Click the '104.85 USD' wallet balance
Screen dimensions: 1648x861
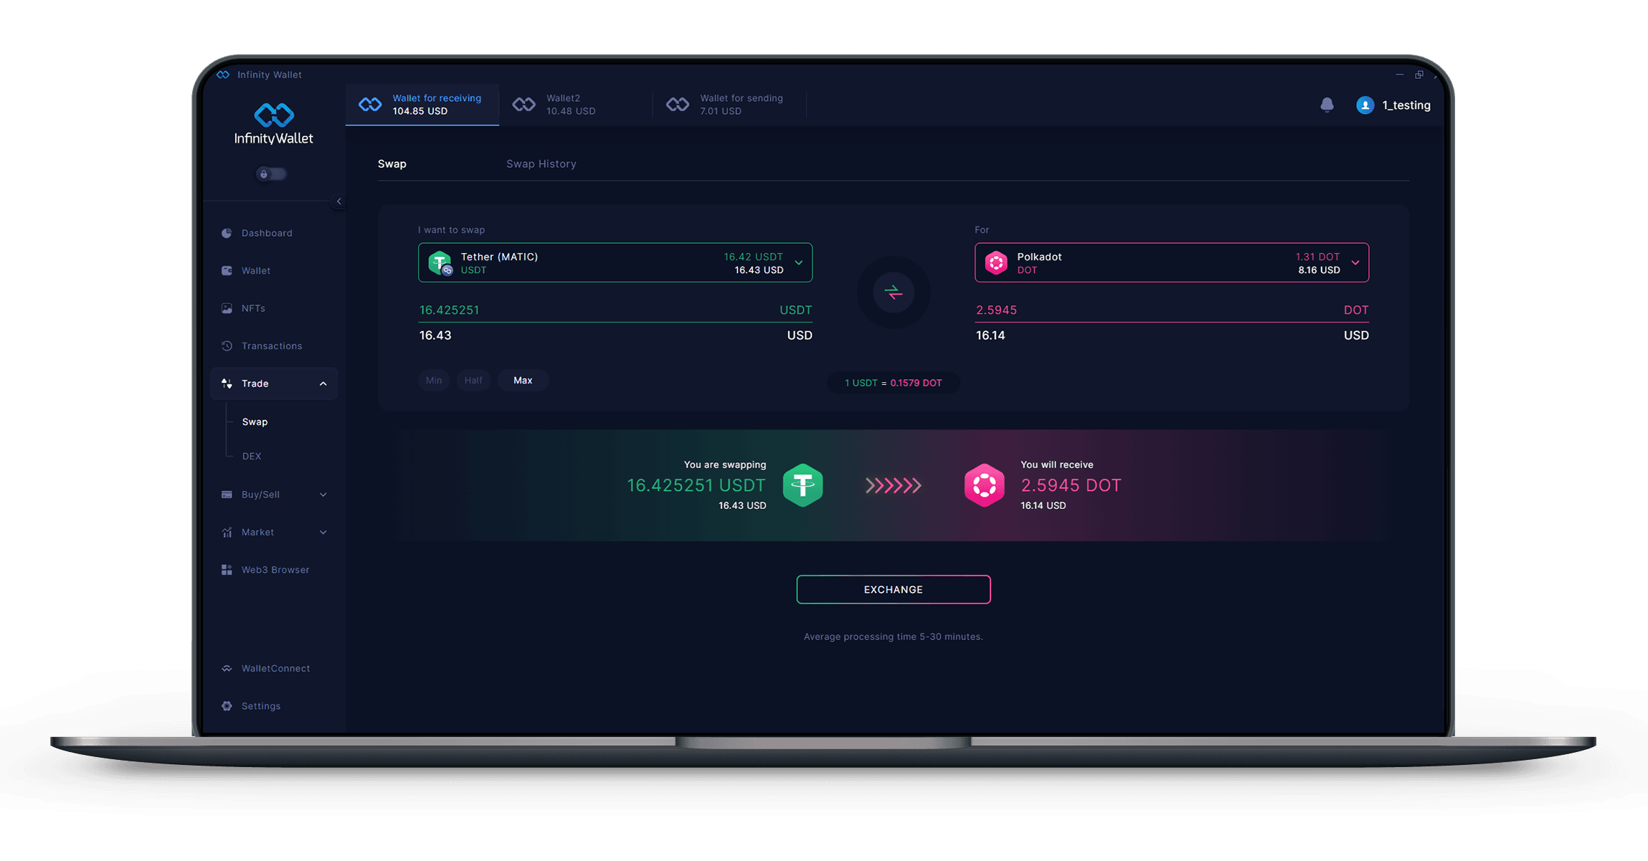(x=420, y=111)
